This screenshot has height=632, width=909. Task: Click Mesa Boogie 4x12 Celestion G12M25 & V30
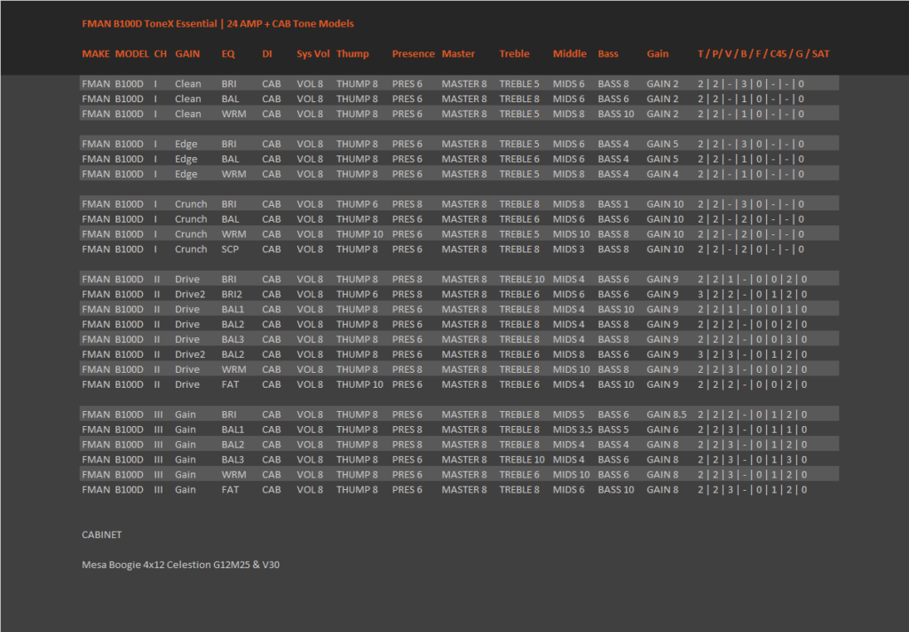(x=181, y=565)
